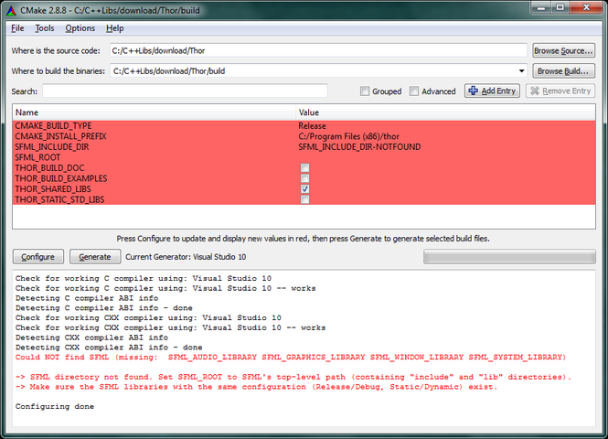This screenshot has width=608, height=439.
Task: Enable the Grouped checkbox
Action: pyautogui.click(x=365, y=91)
